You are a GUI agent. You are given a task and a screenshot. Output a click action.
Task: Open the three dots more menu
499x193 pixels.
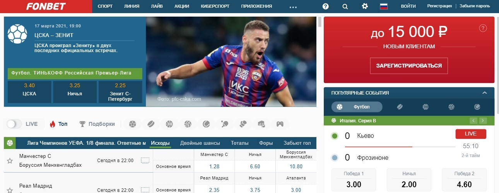293,7
